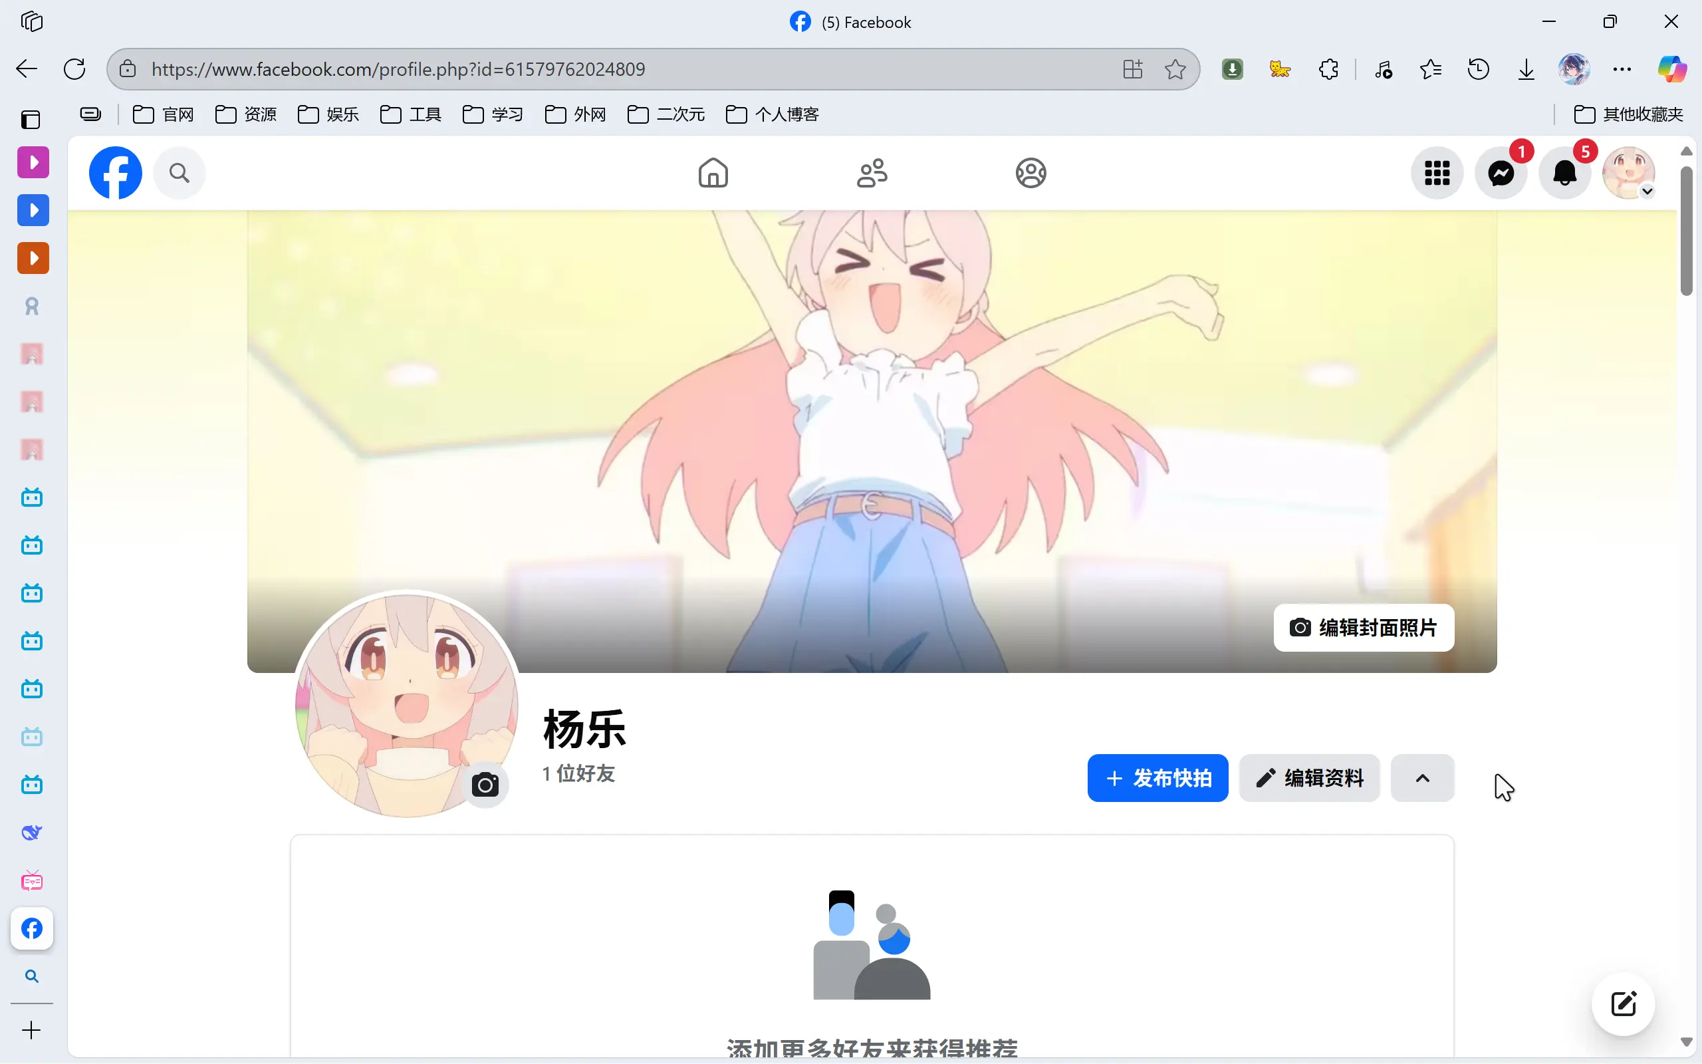This screenshot has height=1064, width=1702.
Task: Click the page's vertical scrollbar thumb
Action: (1686, 232)
